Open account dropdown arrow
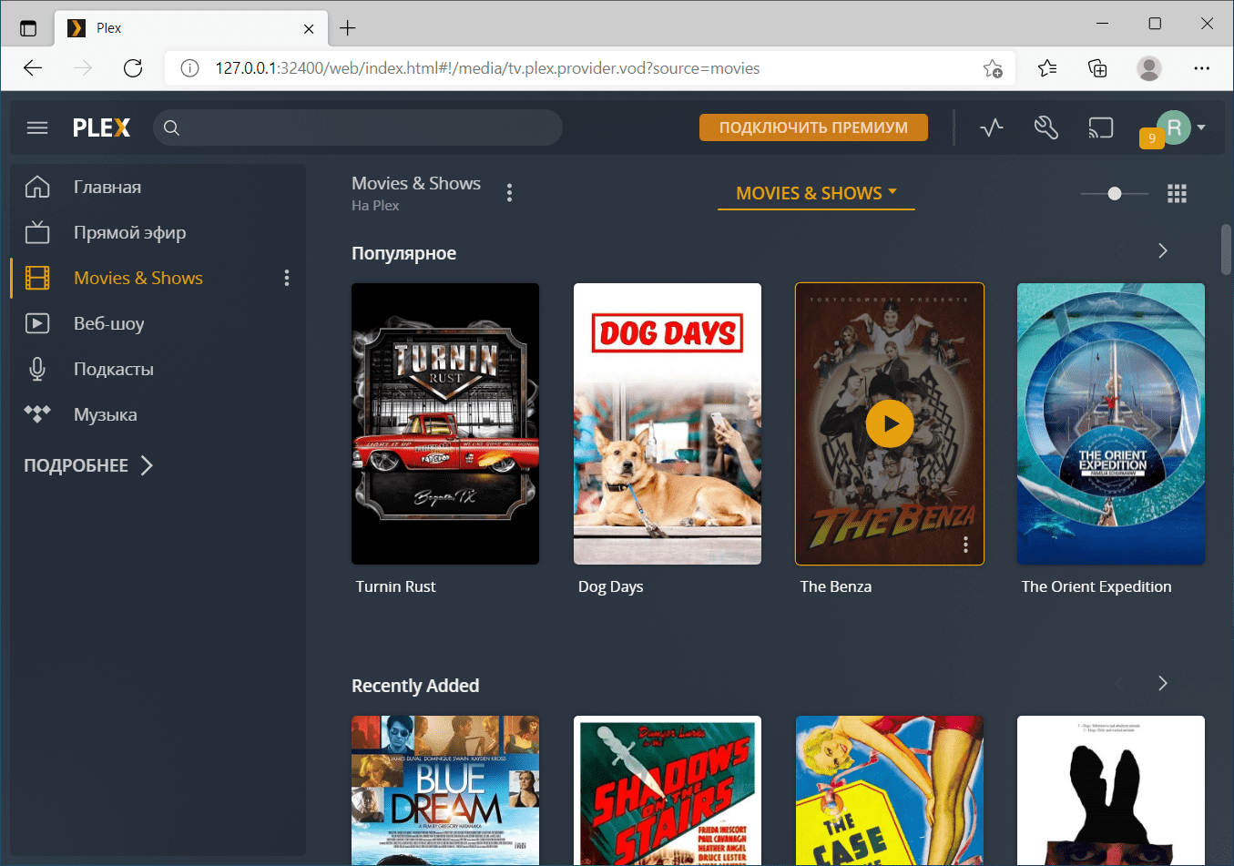The height and width of the screenshot is (866, 1234). (1201, 127)
